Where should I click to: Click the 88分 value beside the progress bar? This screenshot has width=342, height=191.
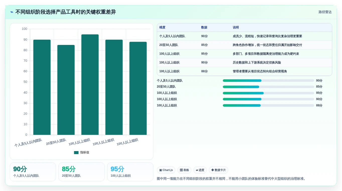(319, 106)
